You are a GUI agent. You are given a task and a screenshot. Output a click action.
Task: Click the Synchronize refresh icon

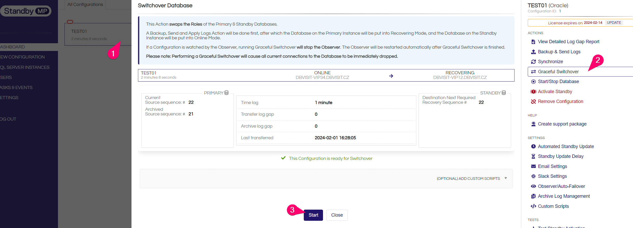(533, 62)
